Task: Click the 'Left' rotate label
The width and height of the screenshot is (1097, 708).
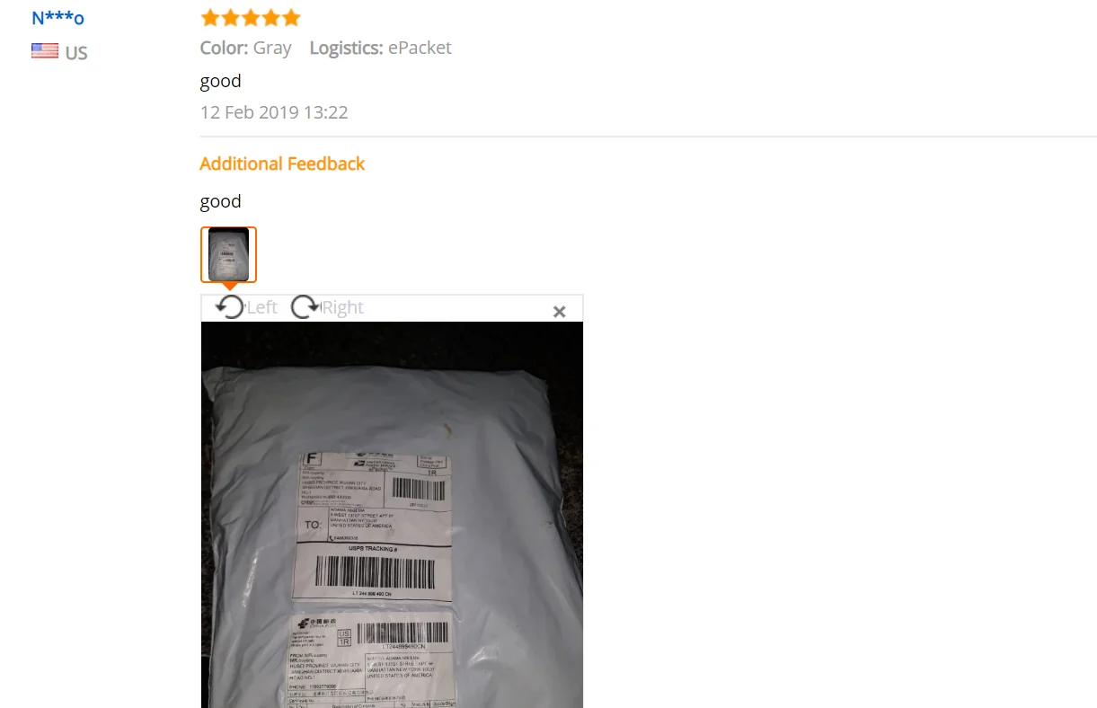Action: (x=261, y=307)
